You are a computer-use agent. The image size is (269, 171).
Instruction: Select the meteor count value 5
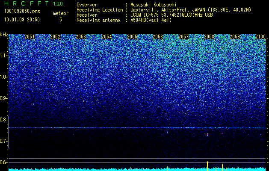point(61,20)
